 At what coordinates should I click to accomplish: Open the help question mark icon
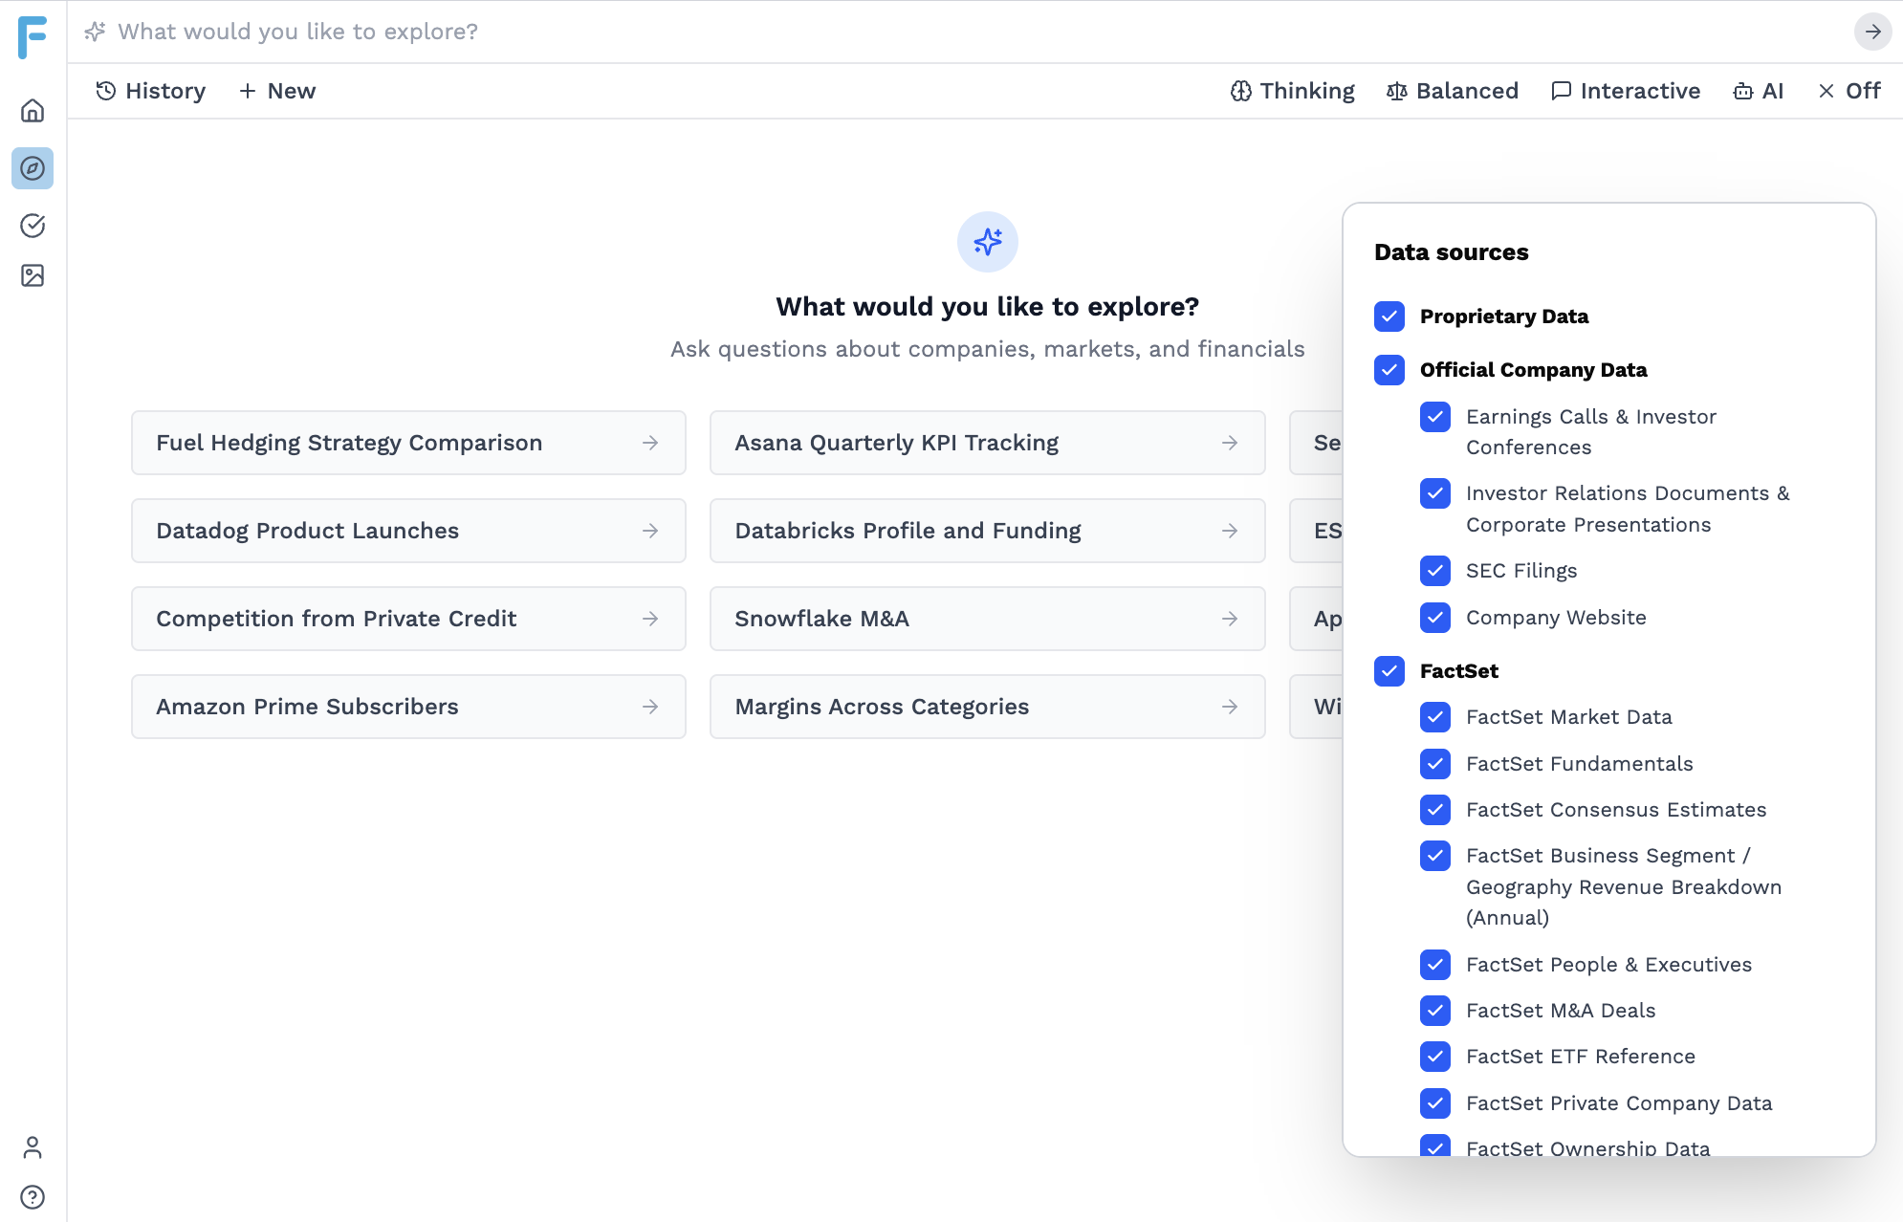[x=33, y=1197]
